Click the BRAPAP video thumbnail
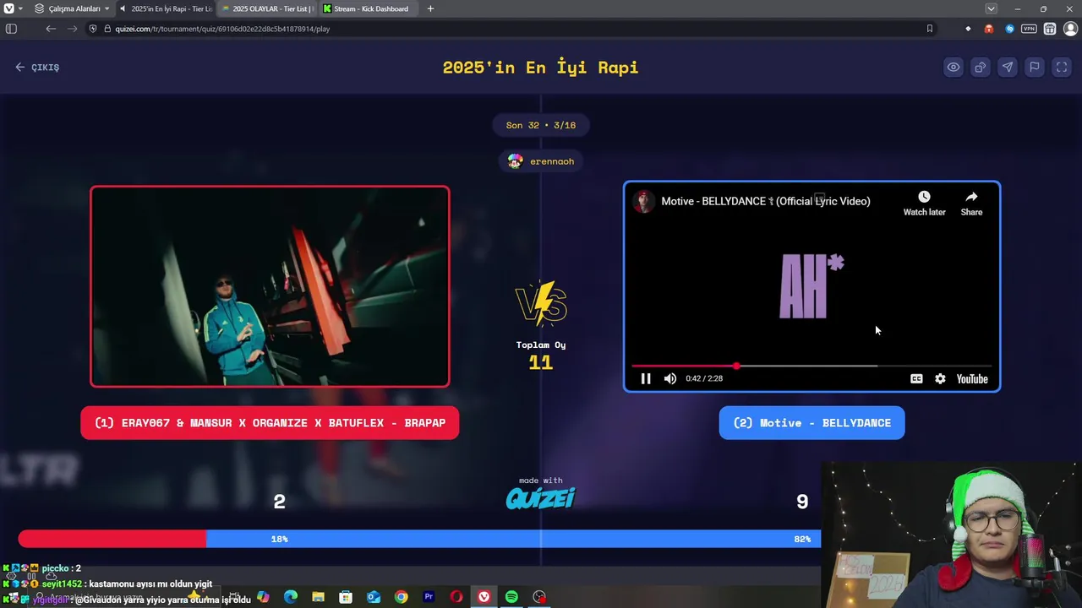1082x608 pixels. tap(270, 286)
